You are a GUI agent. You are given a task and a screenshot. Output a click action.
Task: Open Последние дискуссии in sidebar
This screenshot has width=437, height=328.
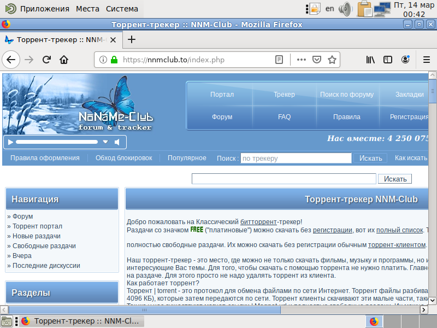point(46,266)
